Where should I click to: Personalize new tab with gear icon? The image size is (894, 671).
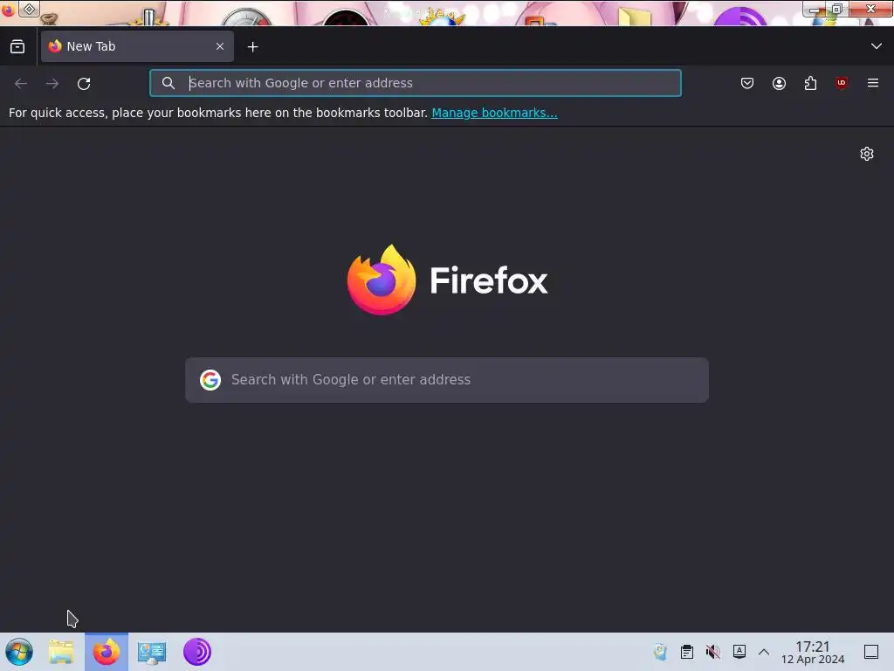coord(867,154)
